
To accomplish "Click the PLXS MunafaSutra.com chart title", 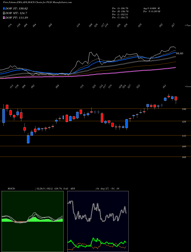I will coord(37,2).
